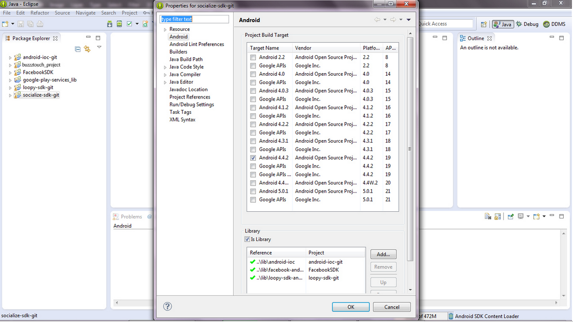Click the Collapse All icon in Package Explorer
The height and width of the screenshot is (322, 573).
[77, 49]
